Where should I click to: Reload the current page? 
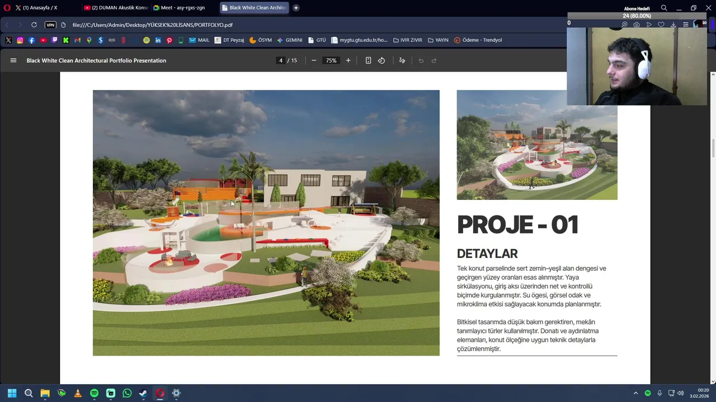34,25
